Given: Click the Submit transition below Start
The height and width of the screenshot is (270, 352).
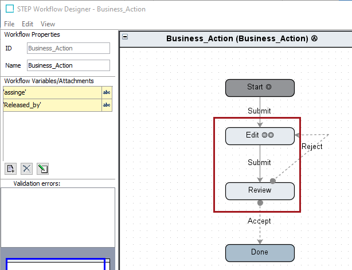Looking at the screenshot, I should click(259, 111).
